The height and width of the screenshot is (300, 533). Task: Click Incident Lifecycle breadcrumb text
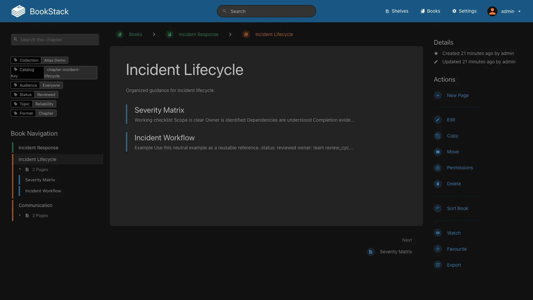pyautogui.click(x=274, y=34)
